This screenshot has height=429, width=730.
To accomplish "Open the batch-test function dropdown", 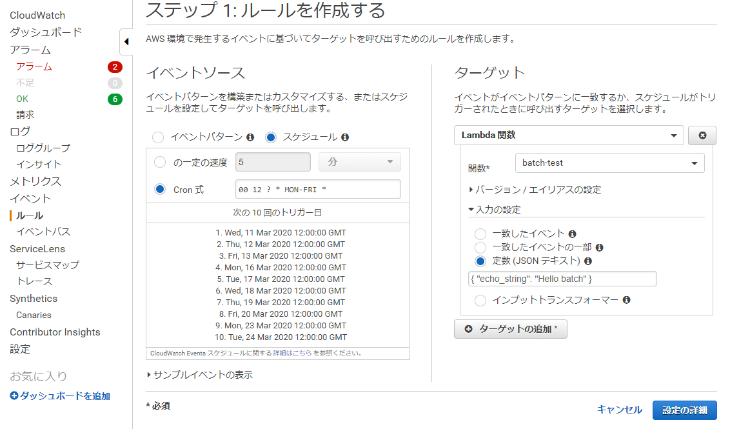I will pos(609,163).
